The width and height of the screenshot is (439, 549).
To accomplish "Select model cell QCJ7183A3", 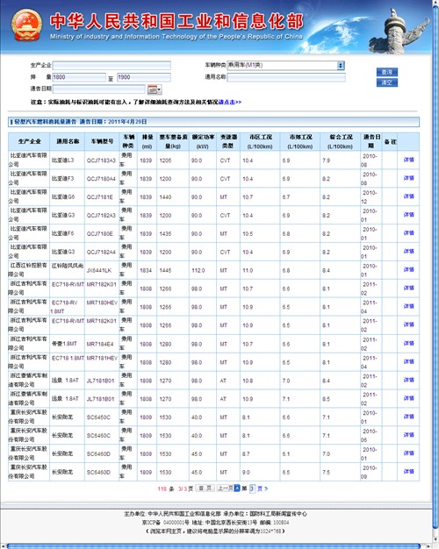I will [101, 160].
